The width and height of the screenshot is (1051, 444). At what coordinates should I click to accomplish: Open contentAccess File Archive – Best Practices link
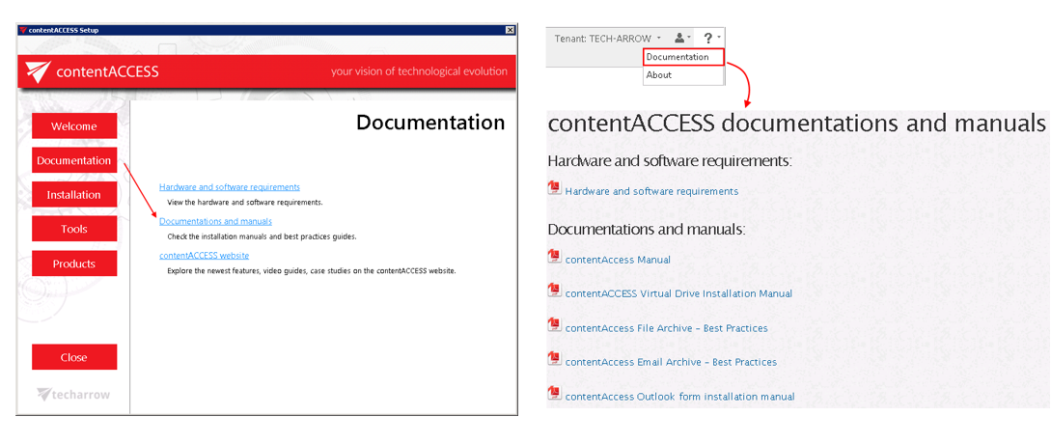[666, 328]
